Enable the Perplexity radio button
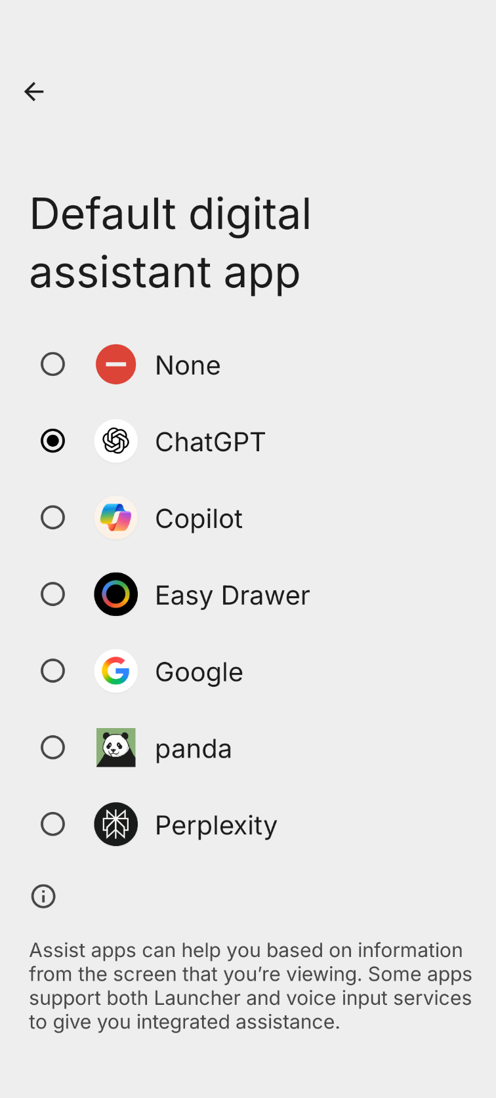 pos(53,824)
